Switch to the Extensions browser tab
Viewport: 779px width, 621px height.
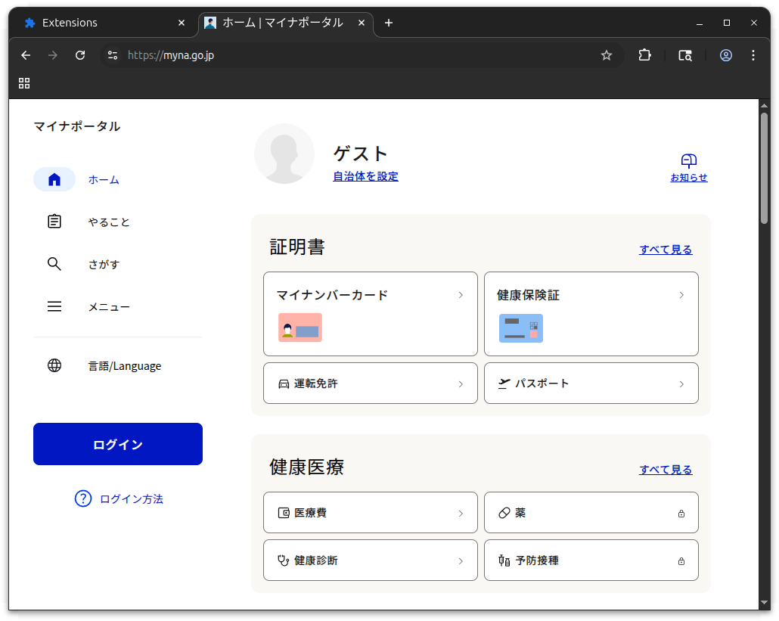pyautogui.click(x=98, y=23)
